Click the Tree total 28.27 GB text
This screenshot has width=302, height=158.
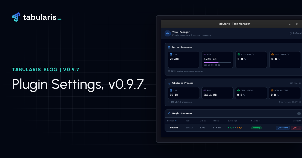coord(290,102)
